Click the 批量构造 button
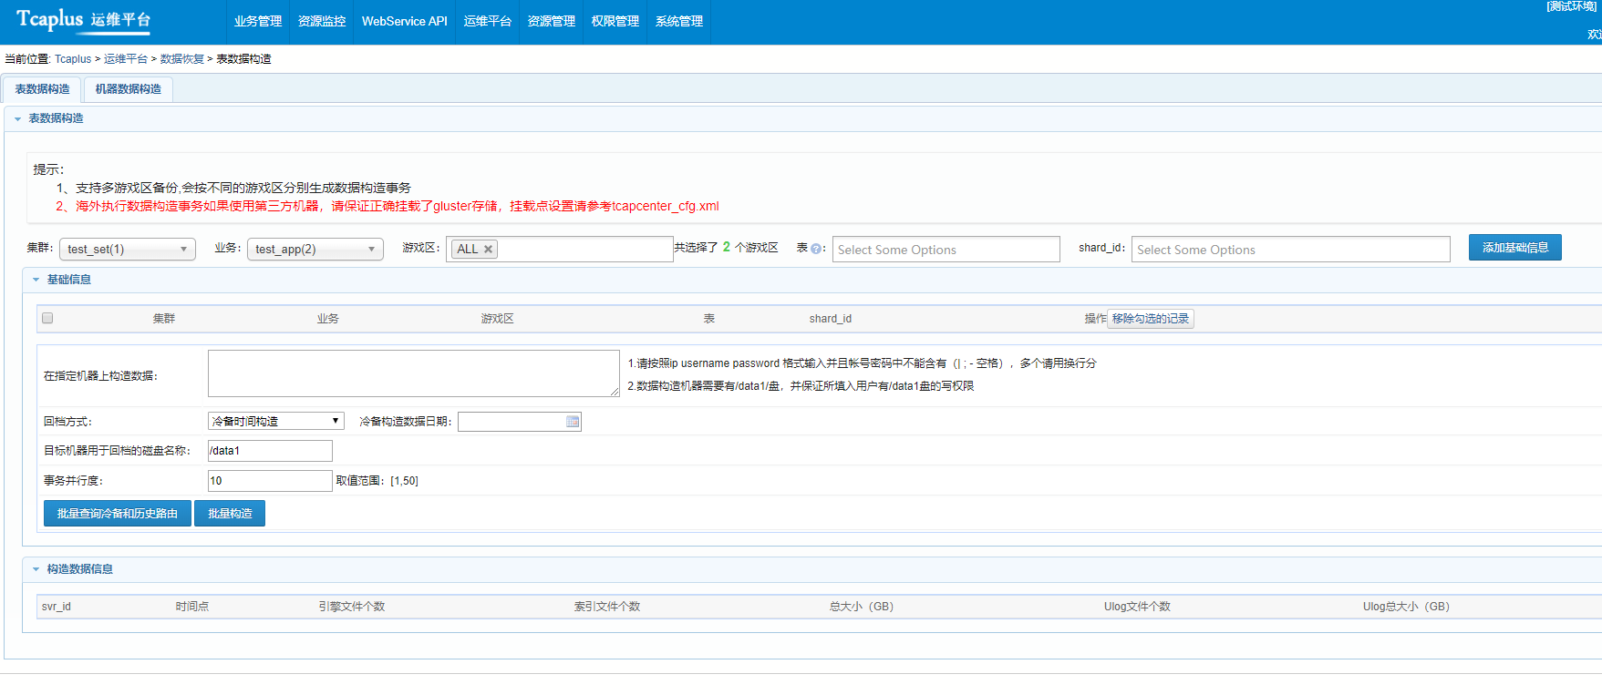The width and height of the screenshot is (1602, 695). coord(230,514)
